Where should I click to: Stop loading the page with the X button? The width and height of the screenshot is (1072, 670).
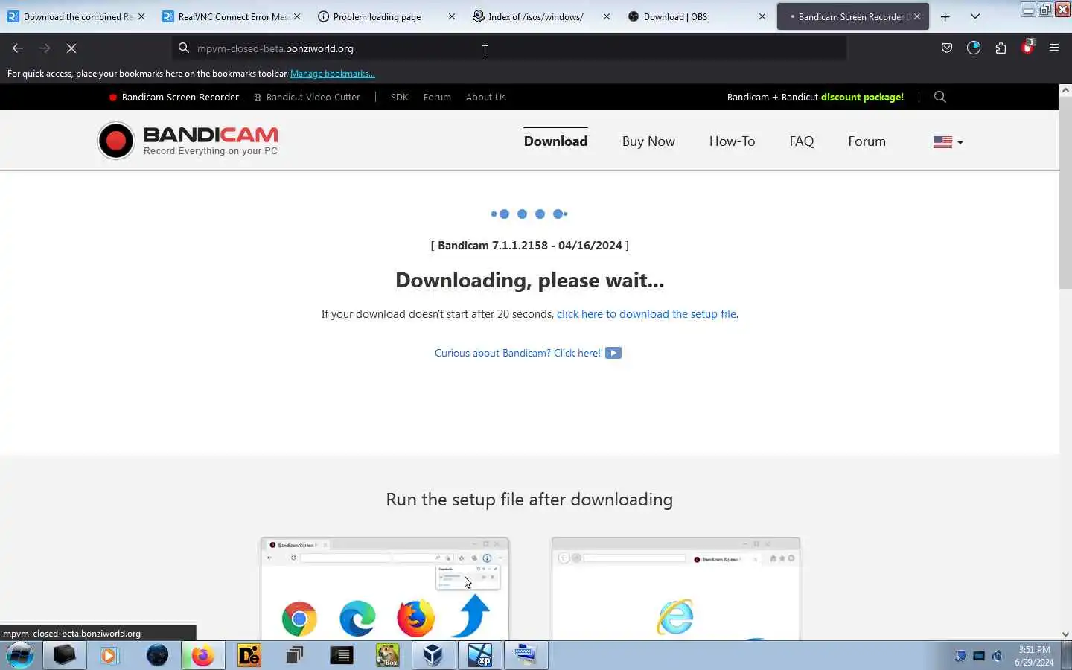point(71,48)
